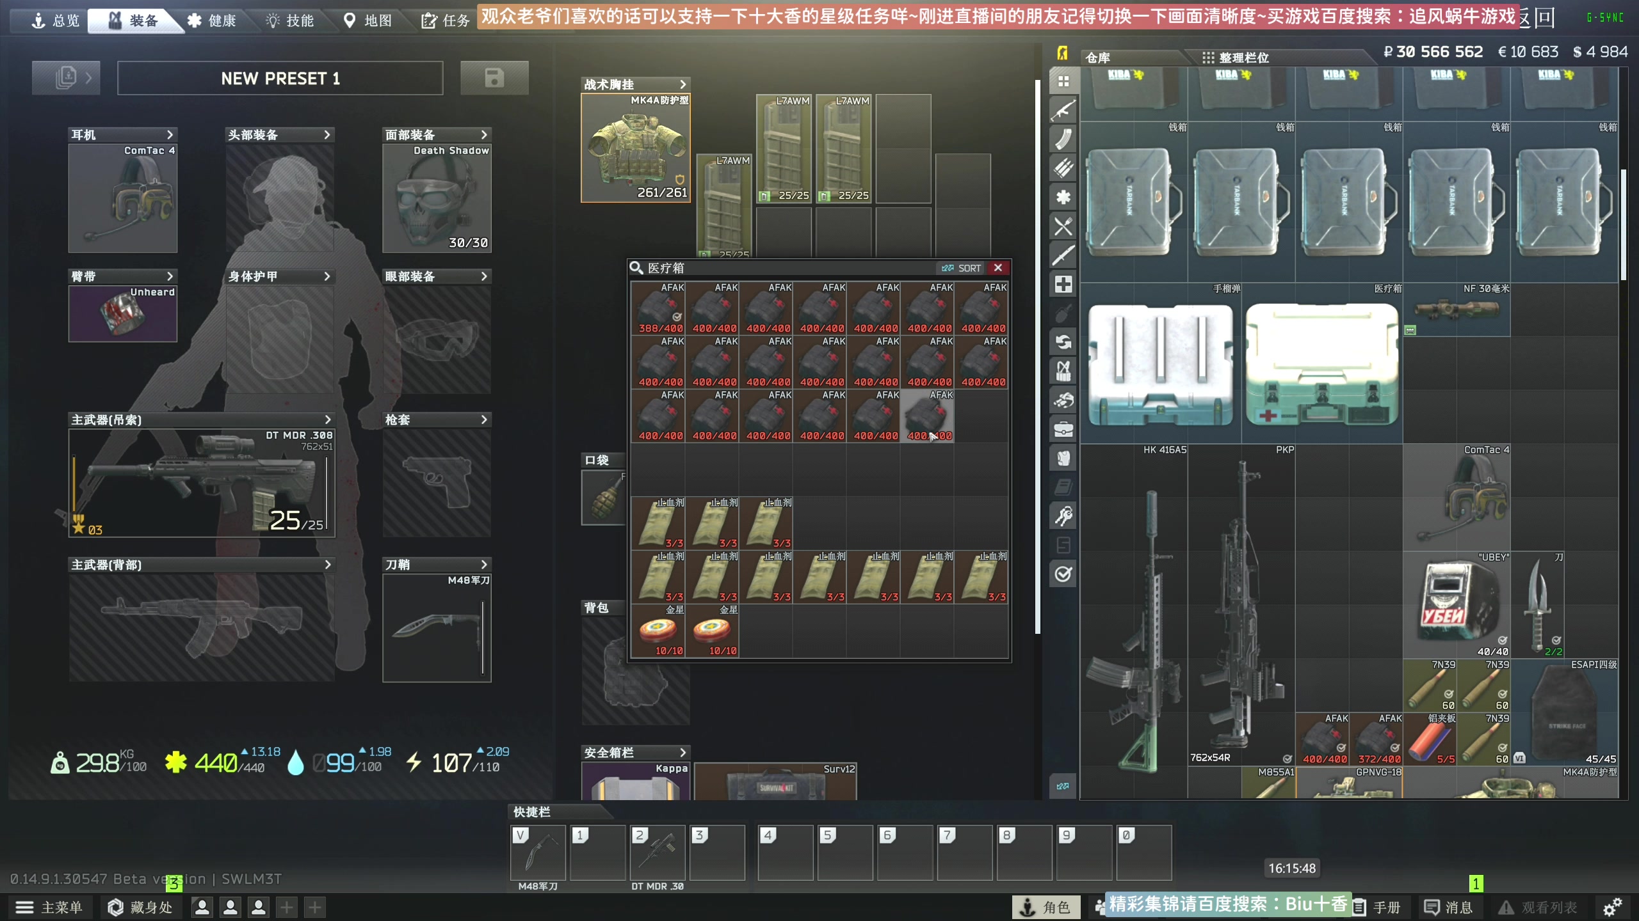This screenshot has width=1639, height=921.
Task: Toggle the fork-and-knife food filter
Action: (x=1063, y=226)
